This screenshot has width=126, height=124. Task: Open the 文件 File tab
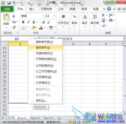pos(7,9)
